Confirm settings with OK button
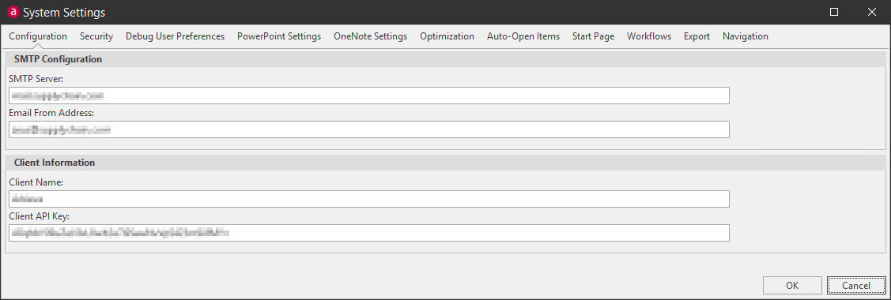 click(792, 285)
